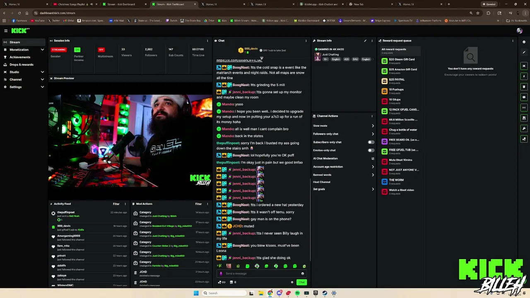This screenshot has width=530, height=298.
Task: Open Steam from the Windows taskbar
Action: point(325,293)
